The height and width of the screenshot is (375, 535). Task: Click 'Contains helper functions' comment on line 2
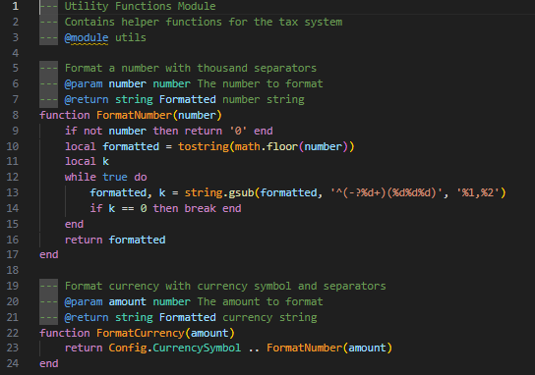click(143, 23)
